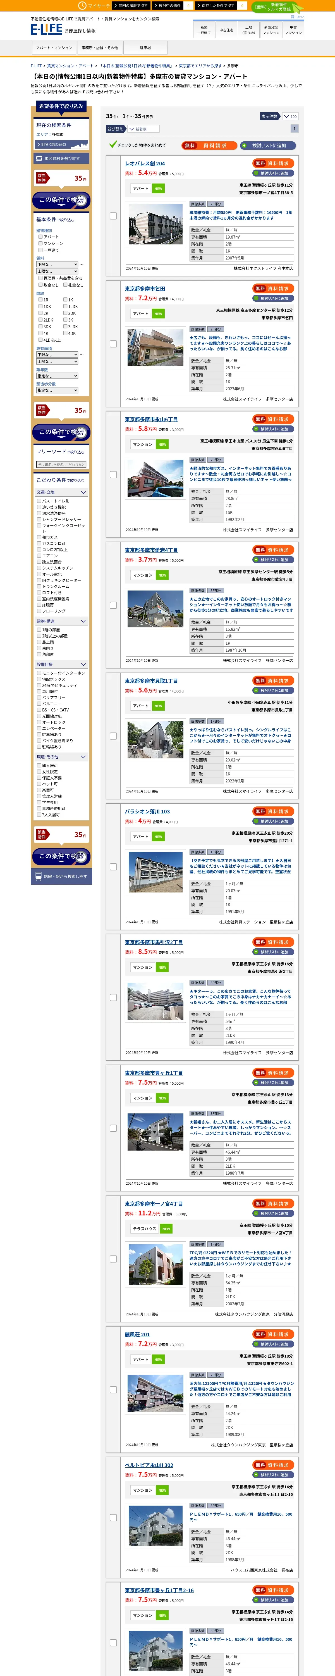Image resolution: width=335 pixels, height=1676 pixels.
Task: Open 前回の履歴で探す top bar item
Action: click(x=131, y=5)
